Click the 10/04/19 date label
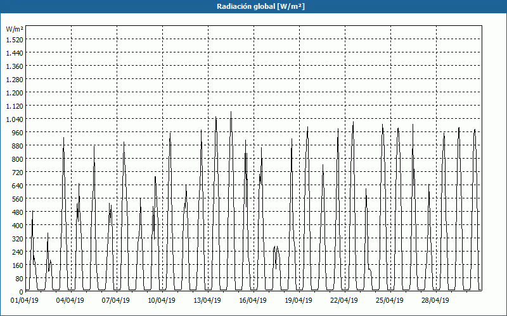Image resolution: width=507 pixels, height=316 pixels. tap(162, 301)
